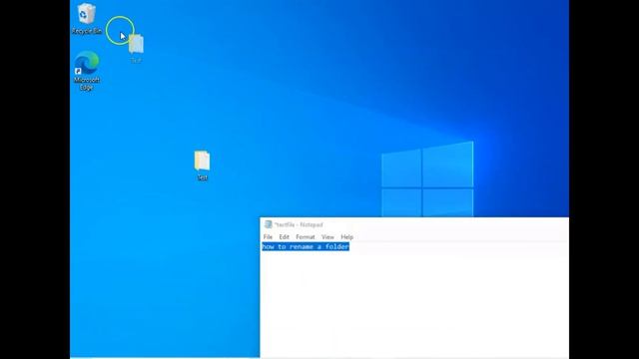Open the Format menu in Notepad

click(306, 237)
